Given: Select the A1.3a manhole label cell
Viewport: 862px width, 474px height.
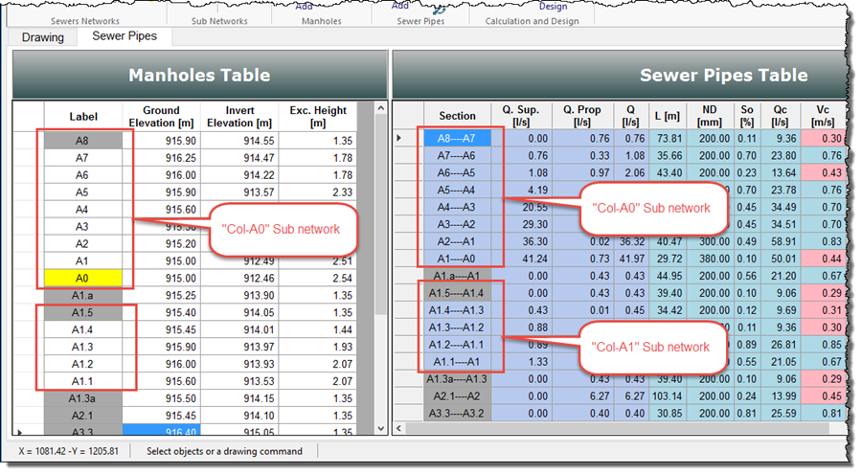Looking at the screenshot, I should pyautogui.click(x=83, y=398).
